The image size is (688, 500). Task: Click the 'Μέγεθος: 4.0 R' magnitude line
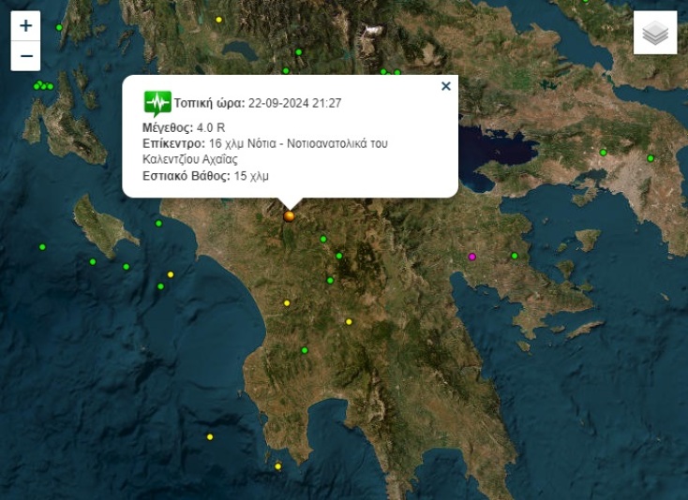[184, 127]
